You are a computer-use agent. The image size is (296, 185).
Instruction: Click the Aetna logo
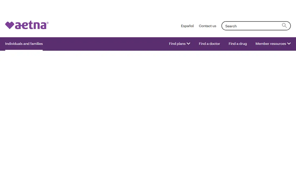tap(27, 25)
